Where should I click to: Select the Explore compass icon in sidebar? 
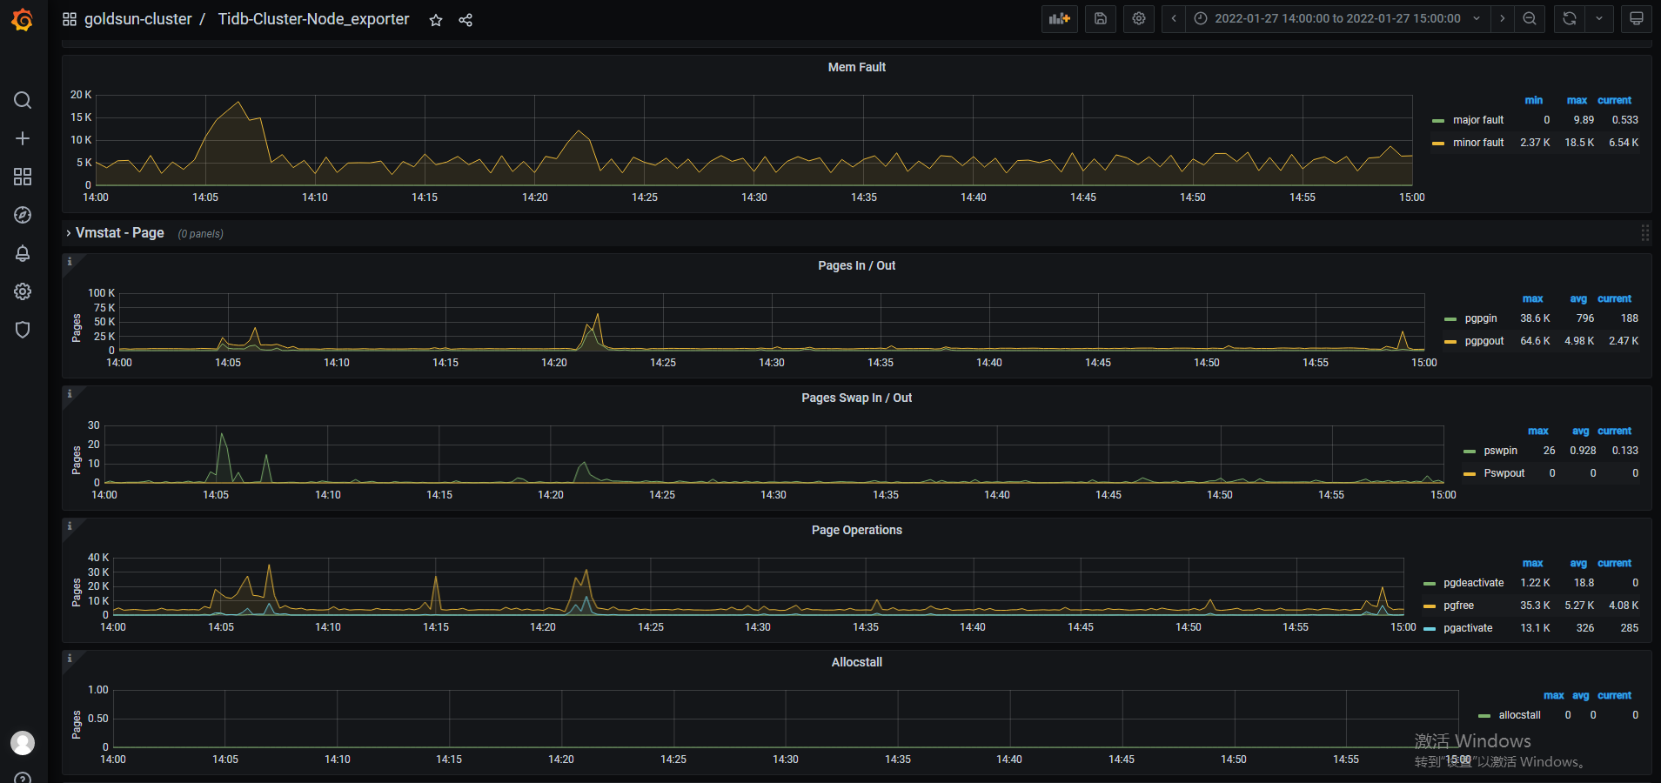click(23, 215)
